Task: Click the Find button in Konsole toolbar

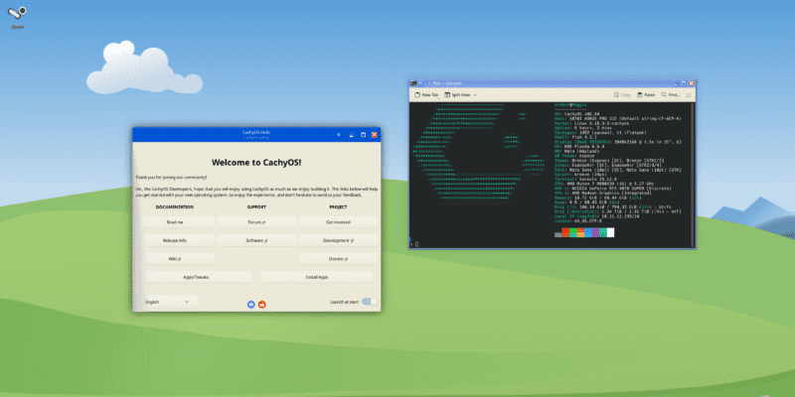Action: (x=671, y=95)
